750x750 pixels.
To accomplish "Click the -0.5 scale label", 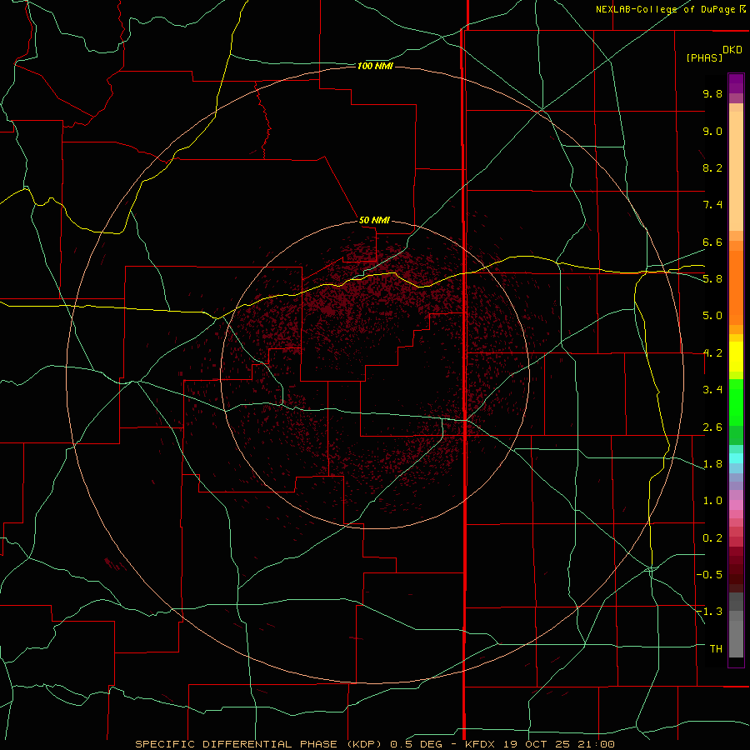I will pos(709,574).
